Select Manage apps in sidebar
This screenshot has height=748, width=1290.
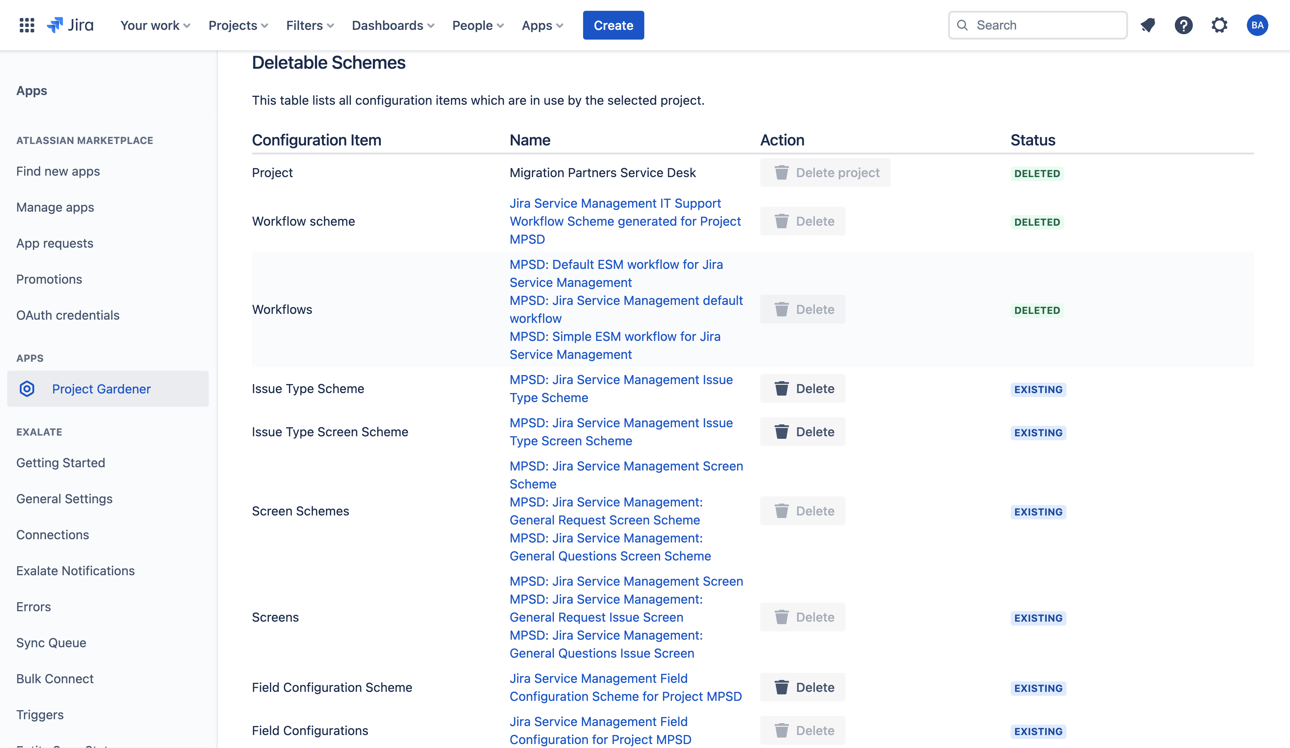(x=55, y=207)
